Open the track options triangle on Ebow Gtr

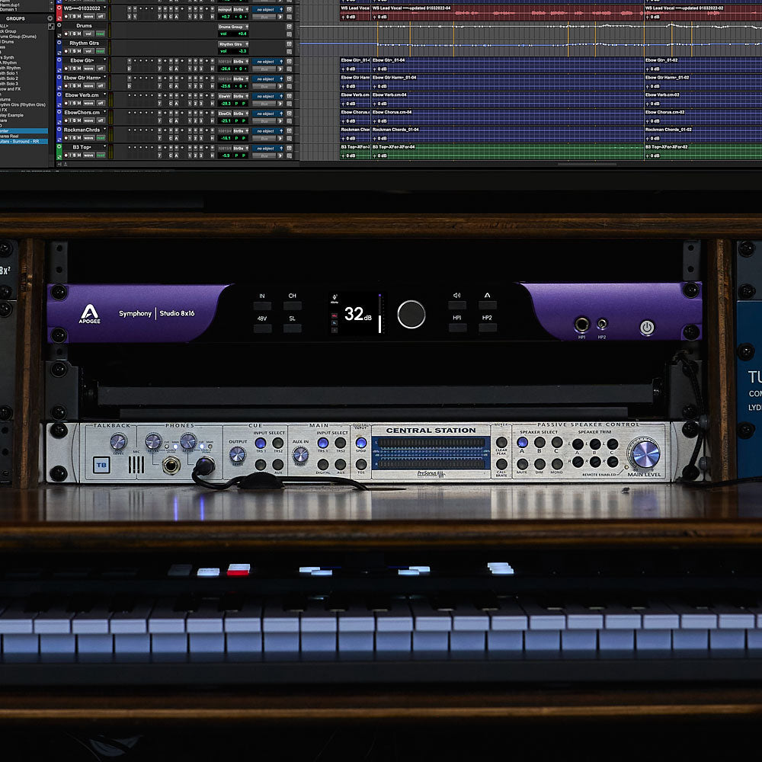[104, 60]
